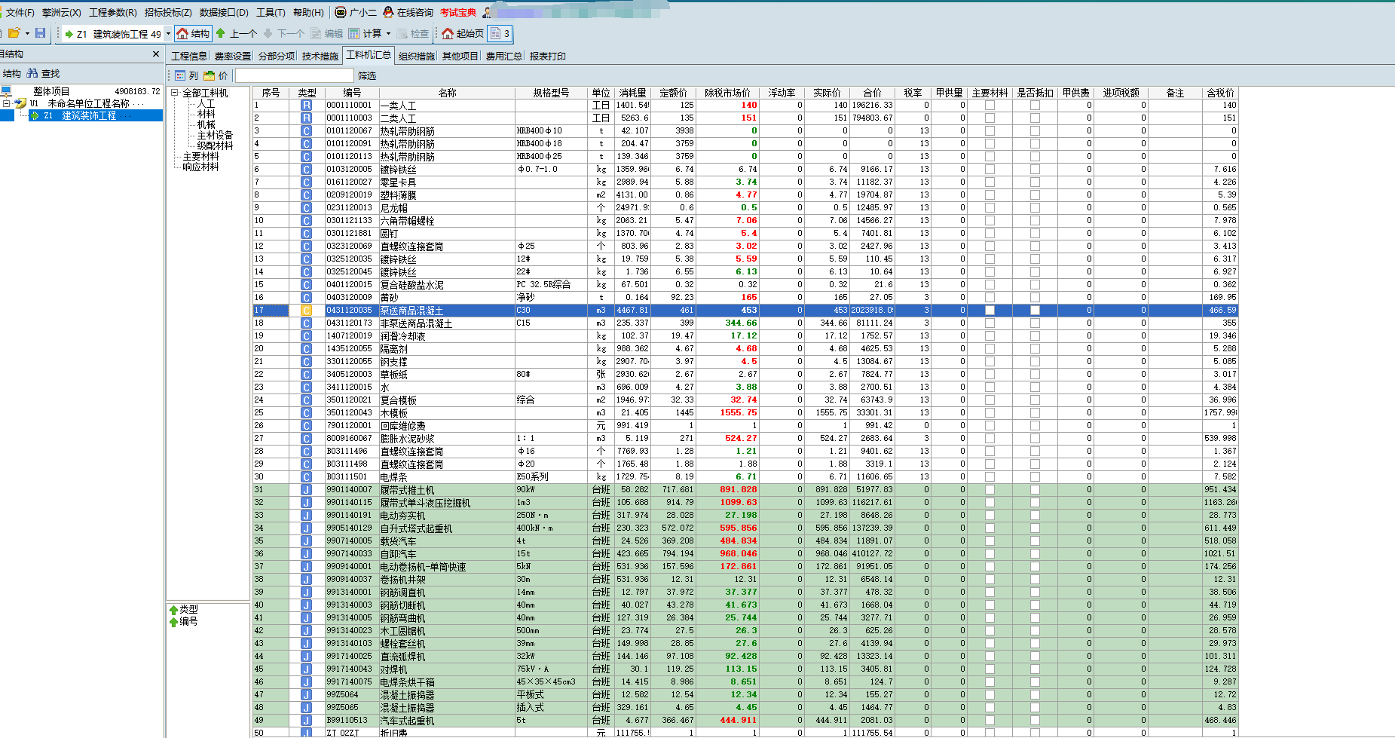The height and width of the screenshot is (738, 1395).
Task: Click the 合价 column header
Action: pyautogui.click(x=873, y=93)
